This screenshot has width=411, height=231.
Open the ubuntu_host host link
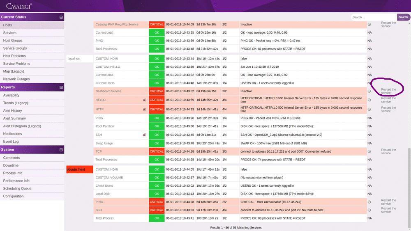point(76,169)
